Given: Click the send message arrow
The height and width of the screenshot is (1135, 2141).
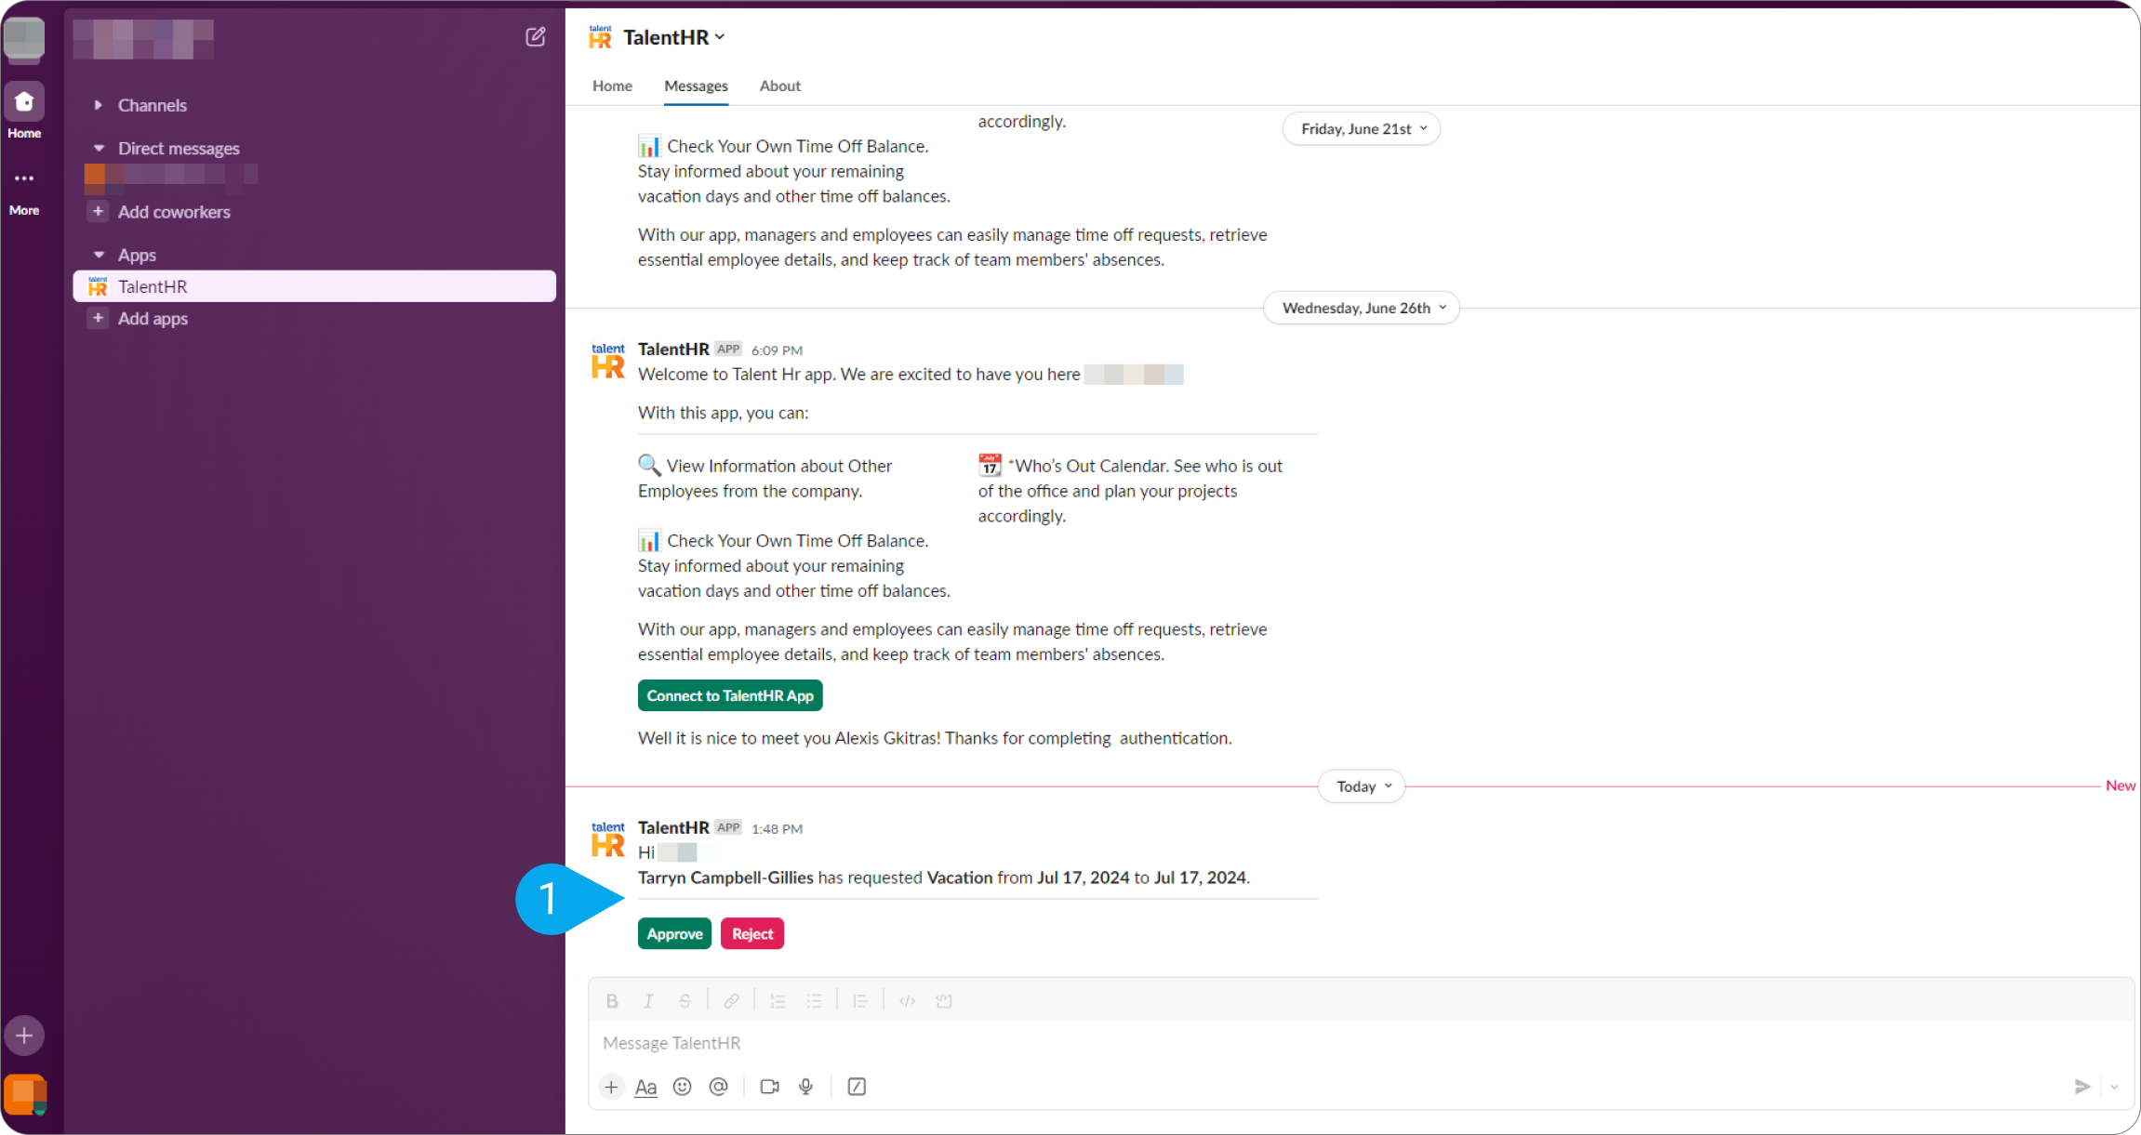Looking at the screenshot, I should [x=2081, y=1087].
